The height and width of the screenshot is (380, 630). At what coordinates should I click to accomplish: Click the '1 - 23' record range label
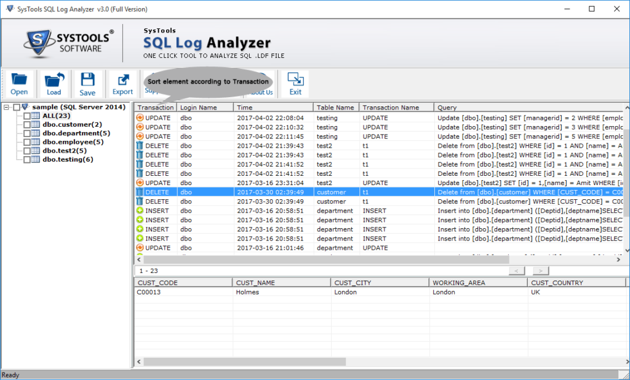click(x=149, y=271)
